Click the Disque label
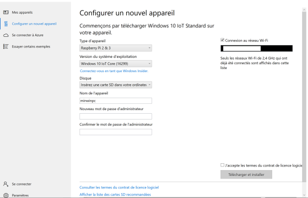Image resolution: width=308 pixels, height=198 pixels. [85, 78]
